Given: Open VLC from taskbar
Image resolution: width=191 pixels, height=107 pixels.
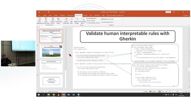Looking at the screenshot, I should click(x=58, y=95).
